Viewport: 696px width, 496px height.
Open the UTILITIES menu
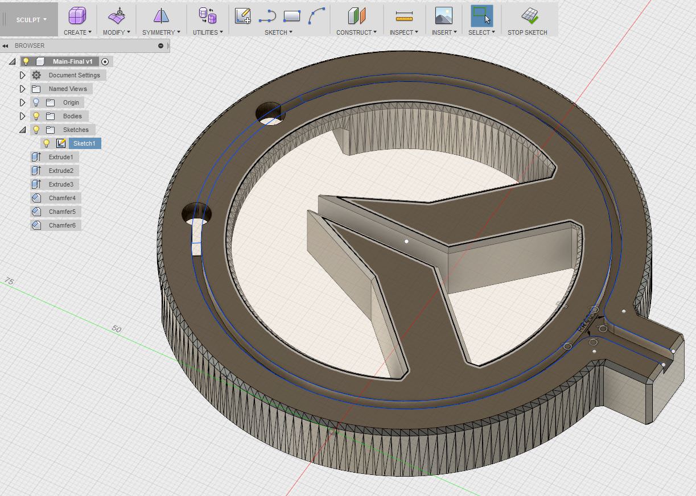(207, 32)
